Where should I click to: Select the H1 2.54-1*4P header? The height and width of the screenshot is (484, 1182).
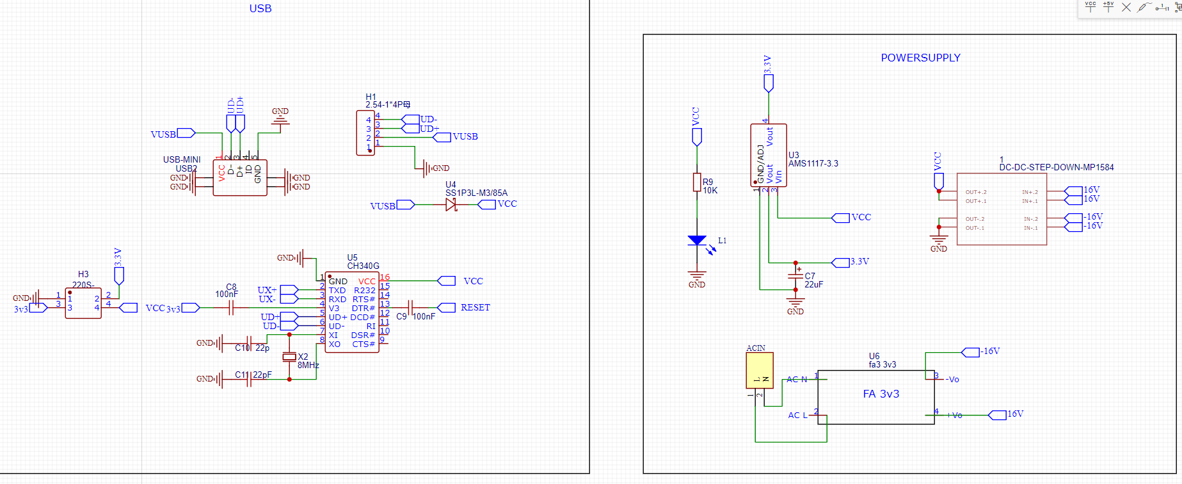365,133
